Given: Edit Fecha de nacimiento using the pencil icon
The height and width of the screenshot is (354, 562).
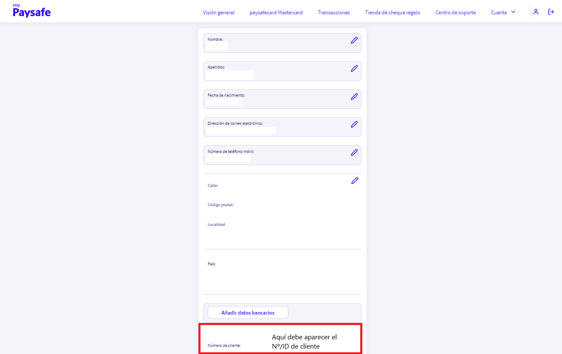Looking at the screenshot, I should coord(354,97).
